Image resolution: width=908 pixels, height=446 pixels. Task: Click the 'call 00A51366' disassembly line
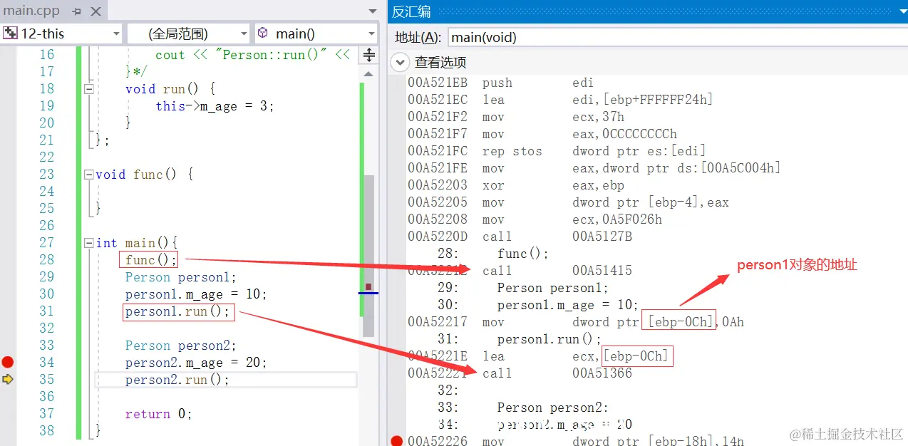tap(557, 373)
